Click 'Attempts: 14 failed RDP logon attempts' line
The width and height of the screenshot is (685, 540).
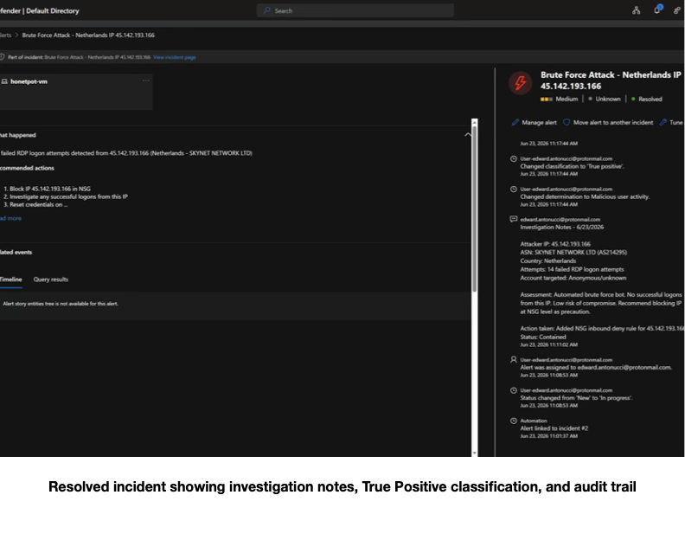pyautogui.click(x=572, y=269)
